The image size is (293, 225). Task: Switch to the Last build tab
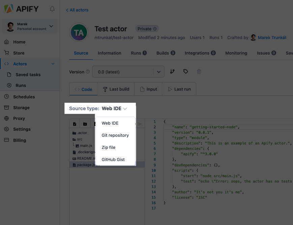coord(116,89)
